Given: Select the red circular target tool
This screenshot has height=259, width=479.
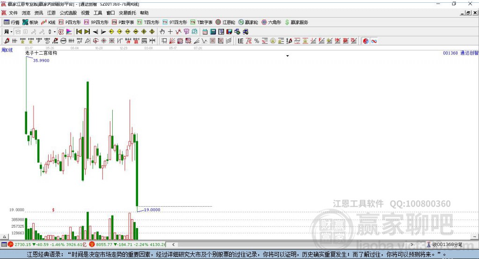Looking at the screenshot, I should pos(95,41).
